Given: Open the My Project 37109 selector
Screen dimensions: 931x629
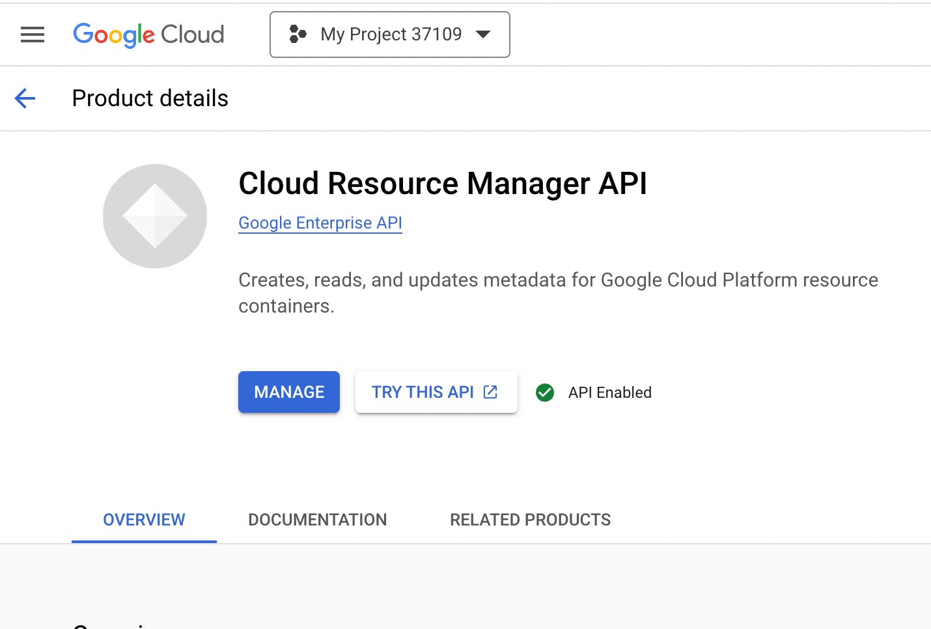Looking at the screenshot, I should 391,35.
